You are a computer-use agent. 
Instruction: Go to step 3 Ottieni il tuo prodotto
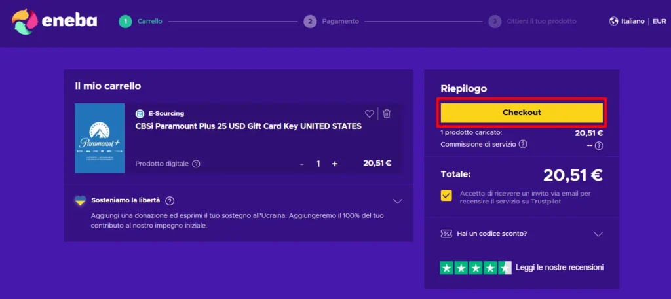point(532,21)
